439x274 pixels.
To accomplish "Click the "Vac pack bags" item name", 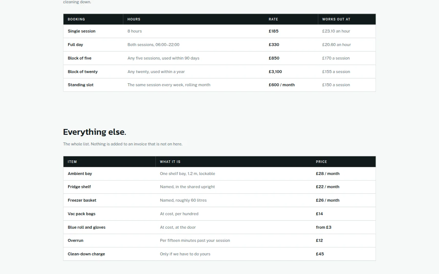I will (82, 214).
